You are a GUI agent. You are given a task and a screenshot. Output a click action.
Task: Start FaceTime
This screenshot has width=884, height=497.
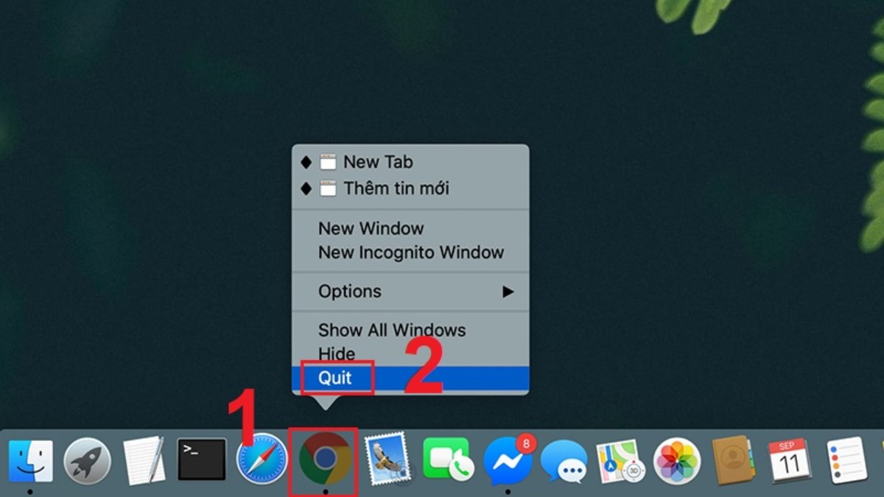click(445, 461)
